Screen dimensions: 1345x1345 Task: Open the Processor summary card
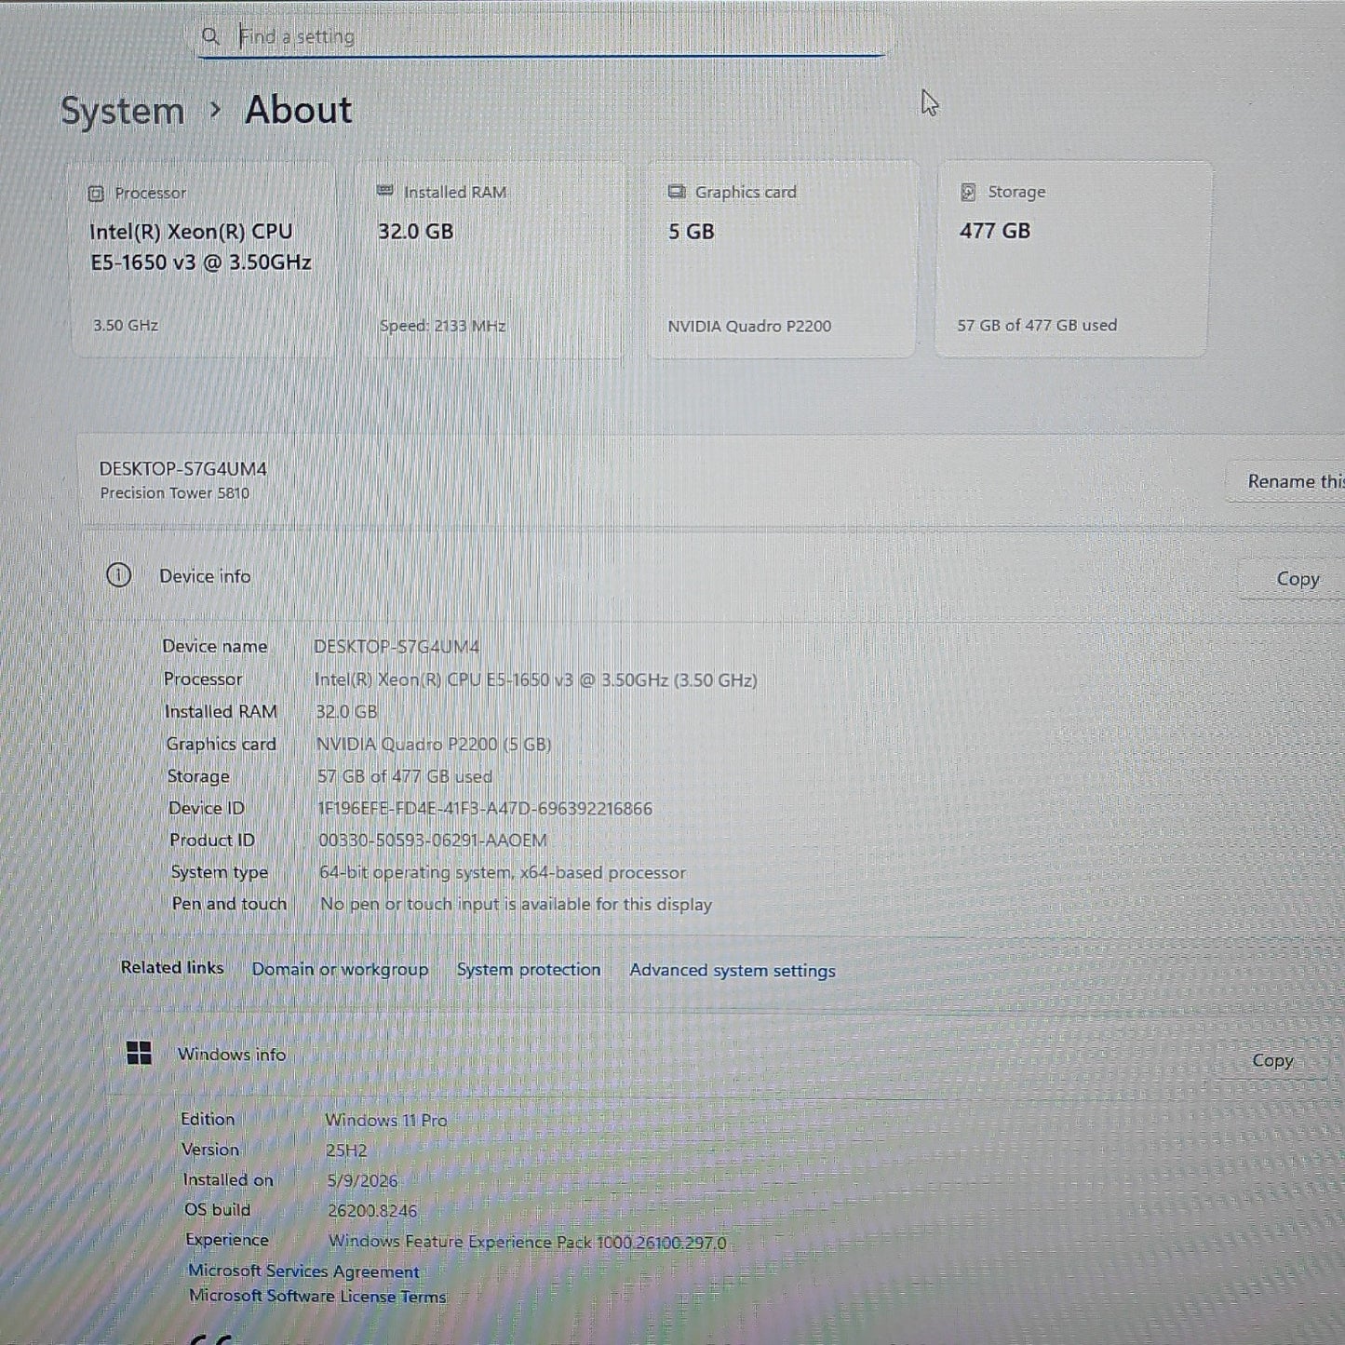(203, 259)
